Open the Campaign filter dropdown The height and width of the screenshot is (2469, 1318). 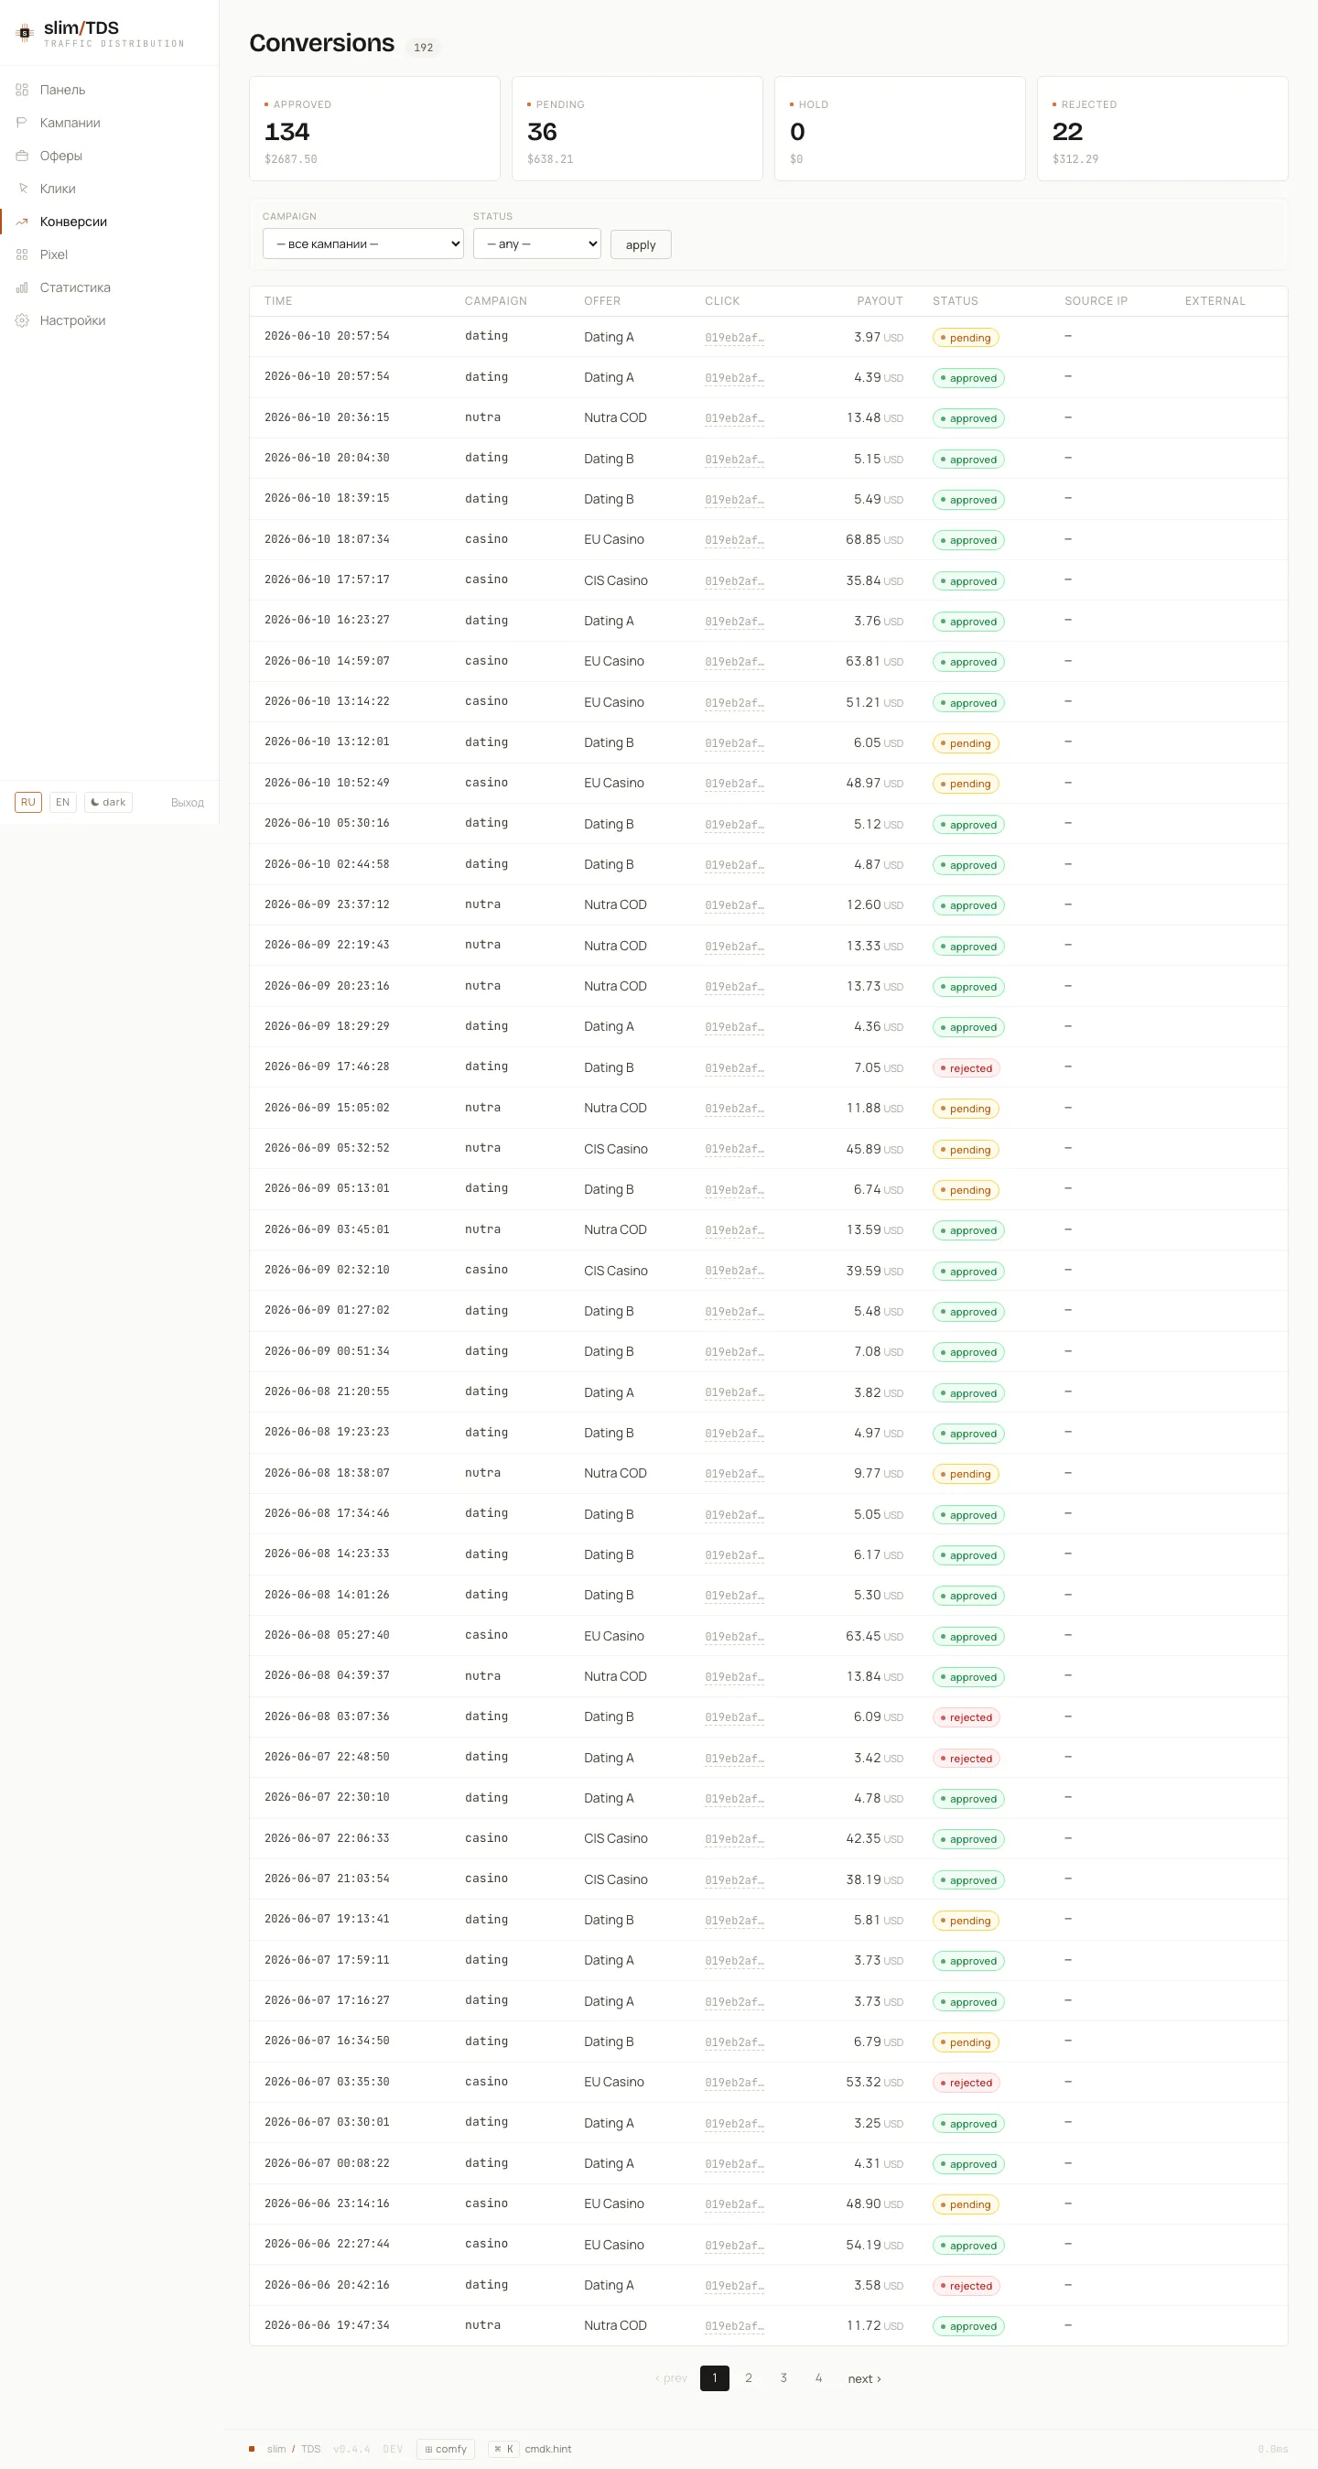362,244
